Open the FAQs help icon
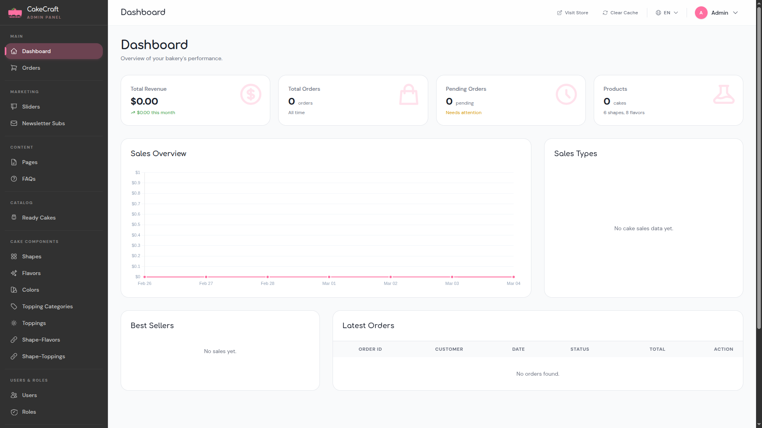 coord(14,179)
